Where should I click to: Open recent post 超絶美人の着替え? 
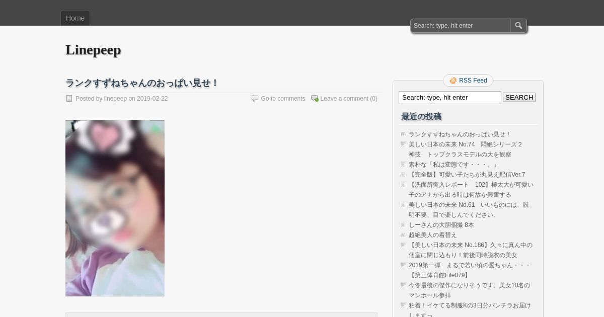432,235
